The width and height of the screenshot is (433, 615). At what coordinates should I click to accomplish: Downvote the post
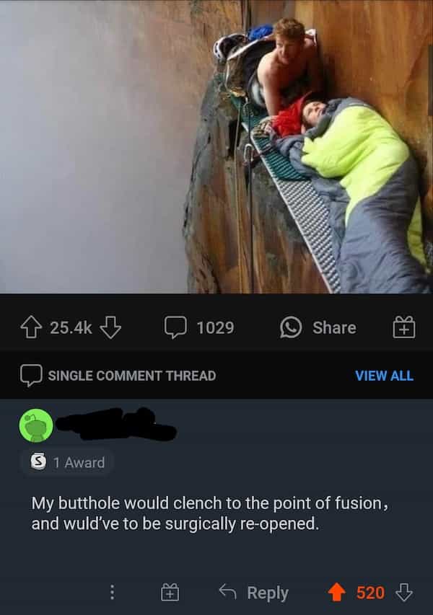110,327
